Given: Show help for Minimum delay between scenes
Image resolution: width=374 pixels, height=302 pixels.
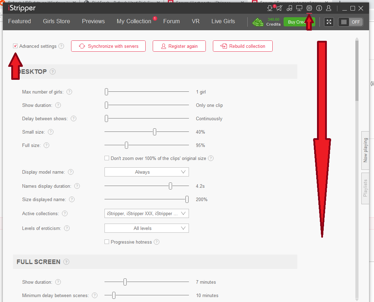Looking at the screenshot, I should (95, 295).
